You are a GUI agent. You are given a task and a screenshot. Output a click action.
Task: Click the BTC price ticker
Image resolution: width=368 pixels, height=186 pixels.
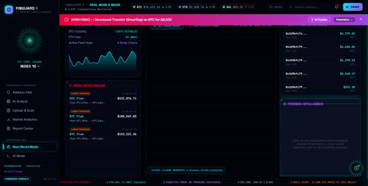coord(152,7)
